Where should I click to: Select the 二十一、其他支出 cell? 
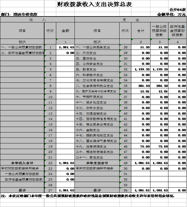tap(97, 157)
